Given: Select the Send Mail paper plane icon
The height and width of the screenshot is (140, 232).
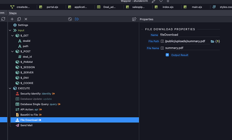Looking at the screenshot, I should pos(17,125).
